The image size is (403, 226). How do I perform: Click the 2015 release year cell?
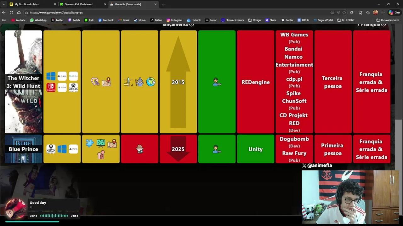[178, 82]
